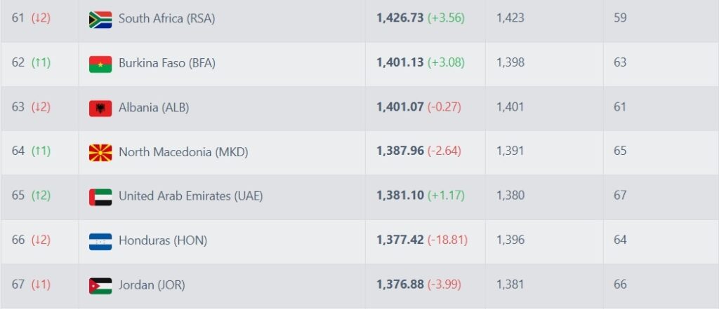Click rank 62 up-one movement indicator
The width and height of the screenshot is (719, 309).
click(41, 63)
